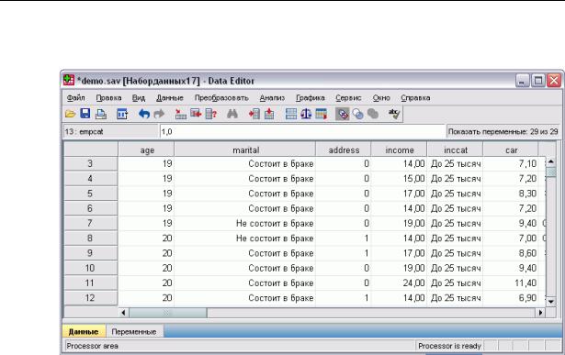This screenshot has height=355, width=565.
Task: Click the age cell in row 5
Action: [x=146, y=194]
